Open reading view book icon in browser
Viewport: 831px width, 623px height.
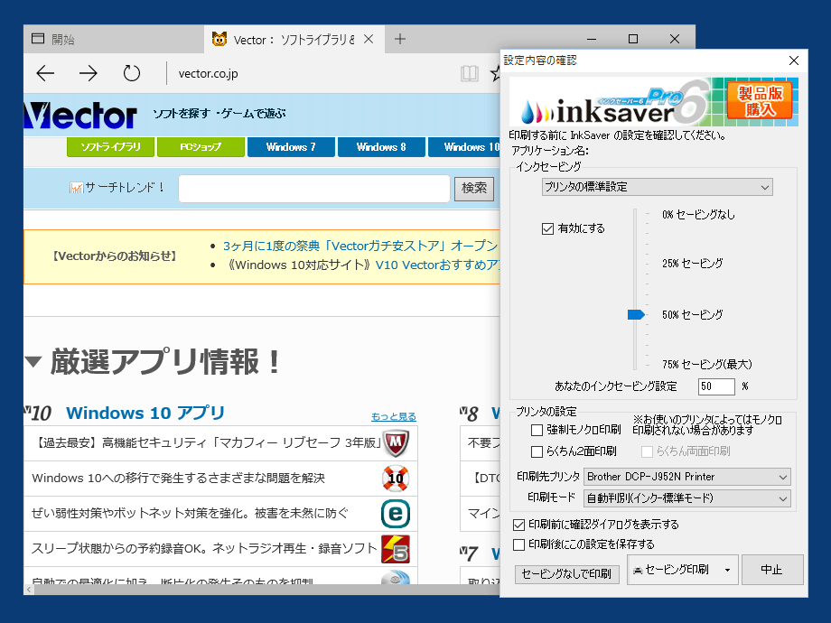(x=470, y=74)
